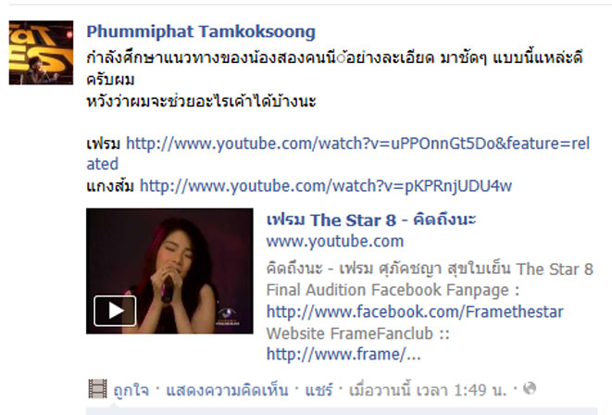612x415 pixels.
Task: Open video title เฟรม The Star 8 - คิดถึงนะ
Action: pyautogui.click(x=371, y=220)
